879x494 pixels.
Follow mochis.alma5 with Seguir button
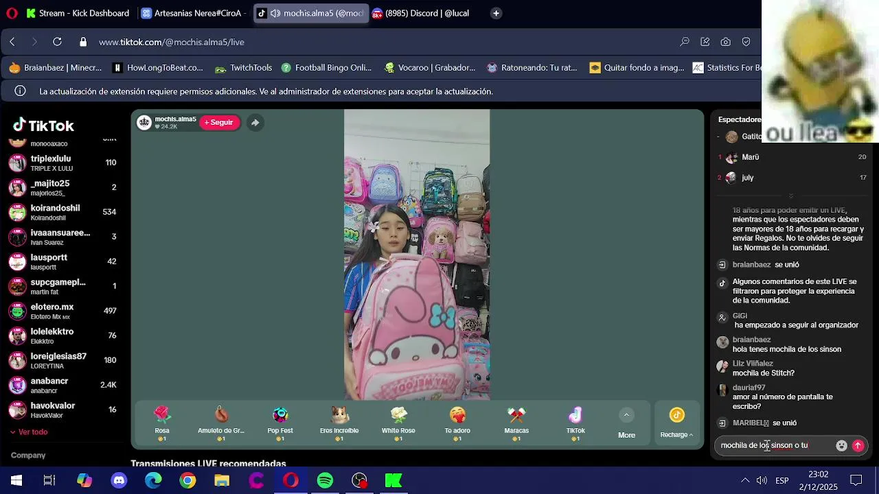point(219,122)
